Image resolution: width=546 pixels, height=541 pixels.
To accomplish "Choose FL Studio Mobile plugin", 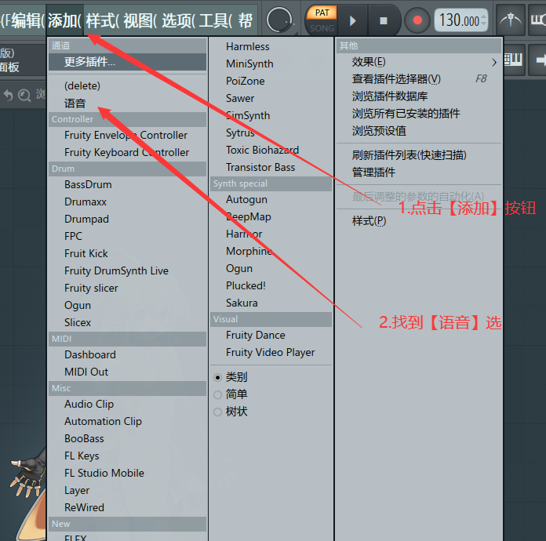I will (127, 473).
